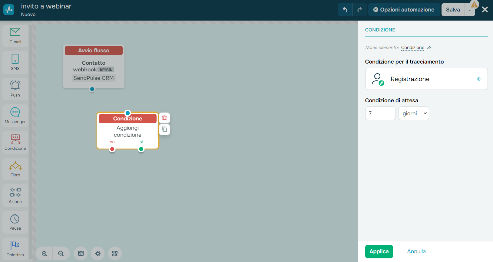
Task: Click the wait value field showing 7
Action: click(x=380, y=113)
